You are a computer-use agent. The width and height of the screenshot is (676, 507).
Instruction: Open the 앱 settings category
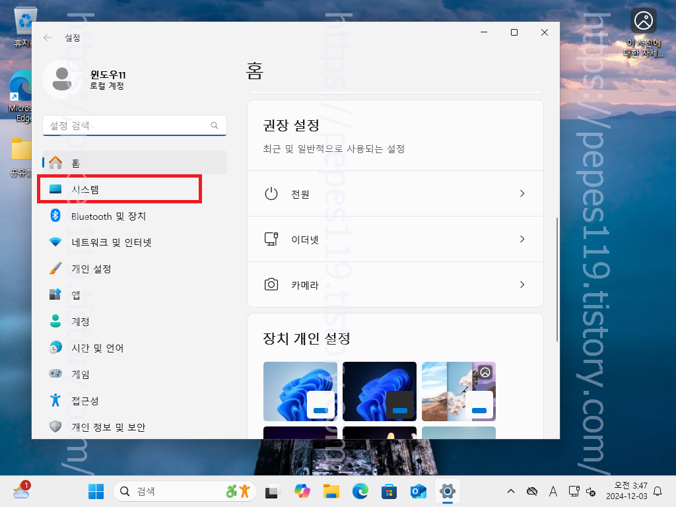[x=135, y=295]
